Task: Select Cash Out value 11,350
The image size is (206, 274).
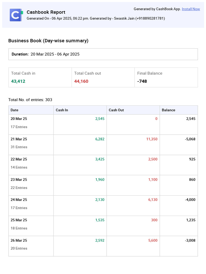Action: [x=152, y=139]
